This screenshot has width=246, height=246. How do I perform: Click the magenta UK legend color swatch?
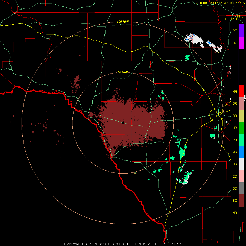coord(241,43)
